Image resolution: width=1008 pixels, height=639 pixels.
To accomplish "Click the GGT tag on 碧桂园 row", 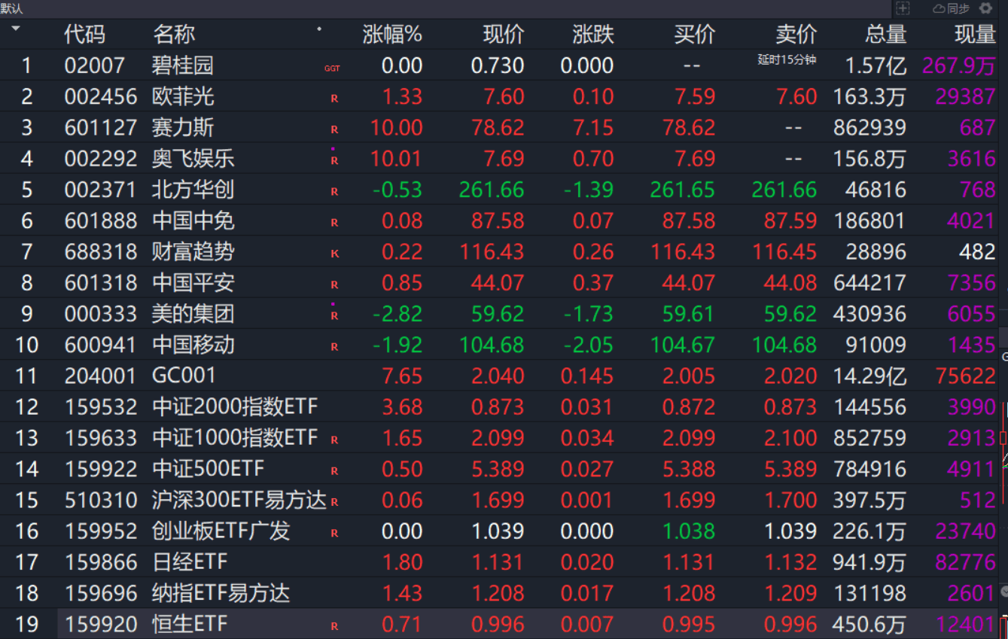I will [332, 68].
